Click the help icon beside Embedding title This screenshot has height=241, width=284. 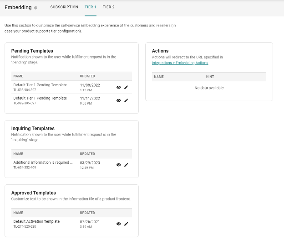coord(36,8)
